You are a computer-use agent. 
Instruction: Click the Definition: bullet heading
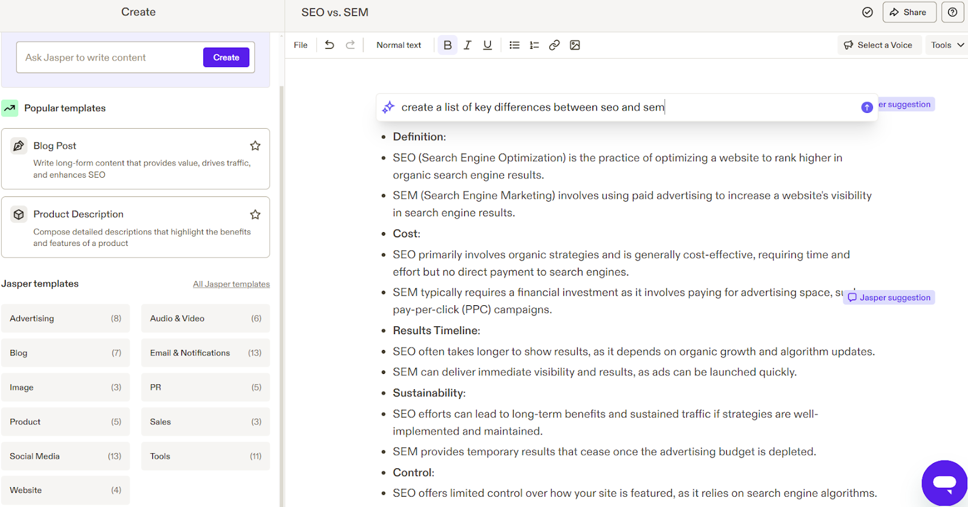[419, 137]
